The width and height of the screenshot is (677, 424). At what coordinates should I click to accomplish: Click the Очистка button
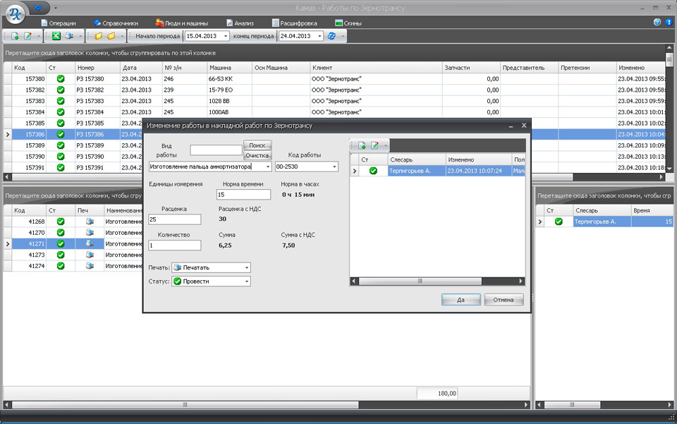[257, 155]
